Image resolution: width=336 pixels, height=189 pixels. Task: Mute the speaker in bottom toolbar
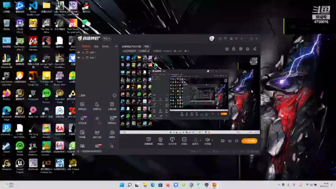tap(207, 140)
